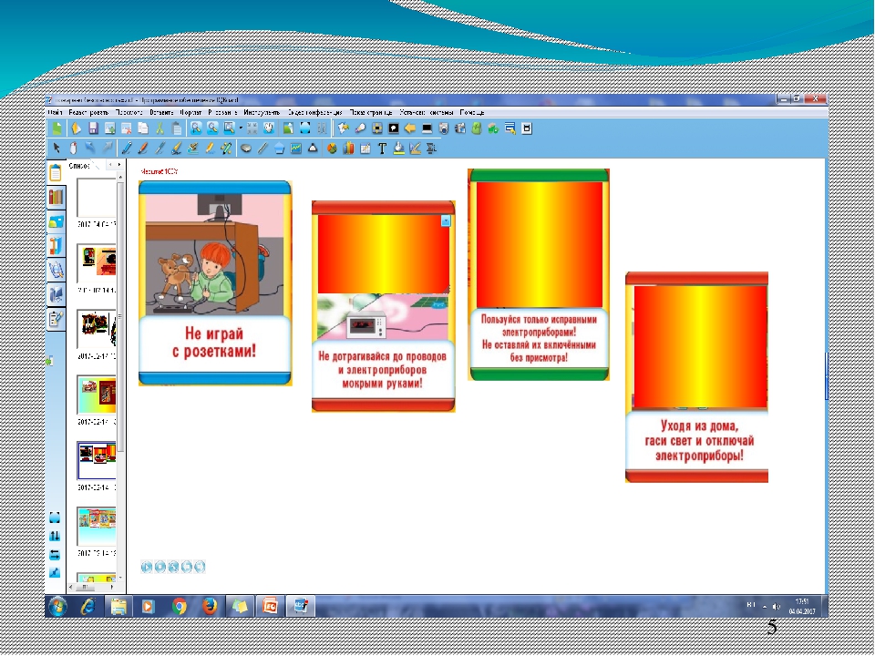Image resolution: width=875 pixels, height=656 pixels.
Task: Open the books library sidebar tab
Action: point(56,197)
